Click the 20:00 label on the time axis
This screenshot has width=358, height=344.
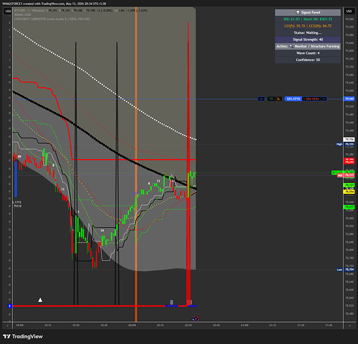(x=132, y=325)
